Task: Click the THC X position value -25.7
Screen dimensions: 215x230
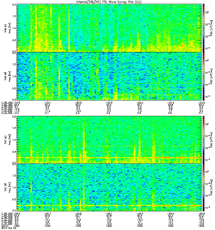Action: pyautogui.click(x=47, y=214)
